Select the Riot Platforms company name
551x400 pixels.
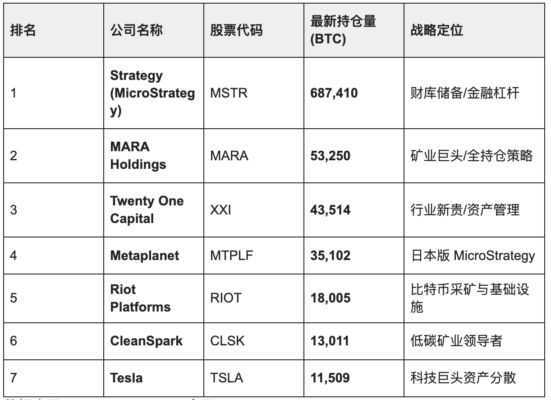point(140,298)
